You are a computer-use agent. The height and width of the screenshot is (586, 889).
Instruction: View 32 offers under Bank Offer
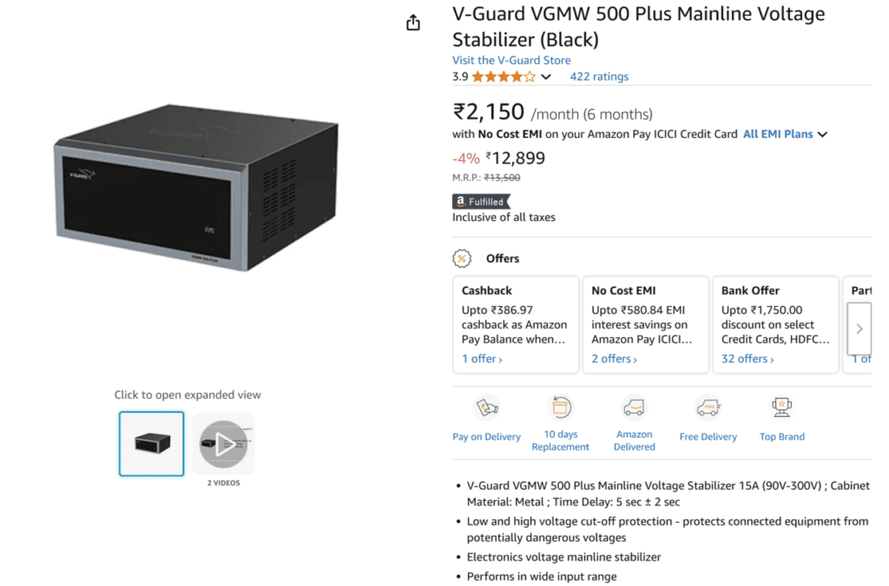745,358
